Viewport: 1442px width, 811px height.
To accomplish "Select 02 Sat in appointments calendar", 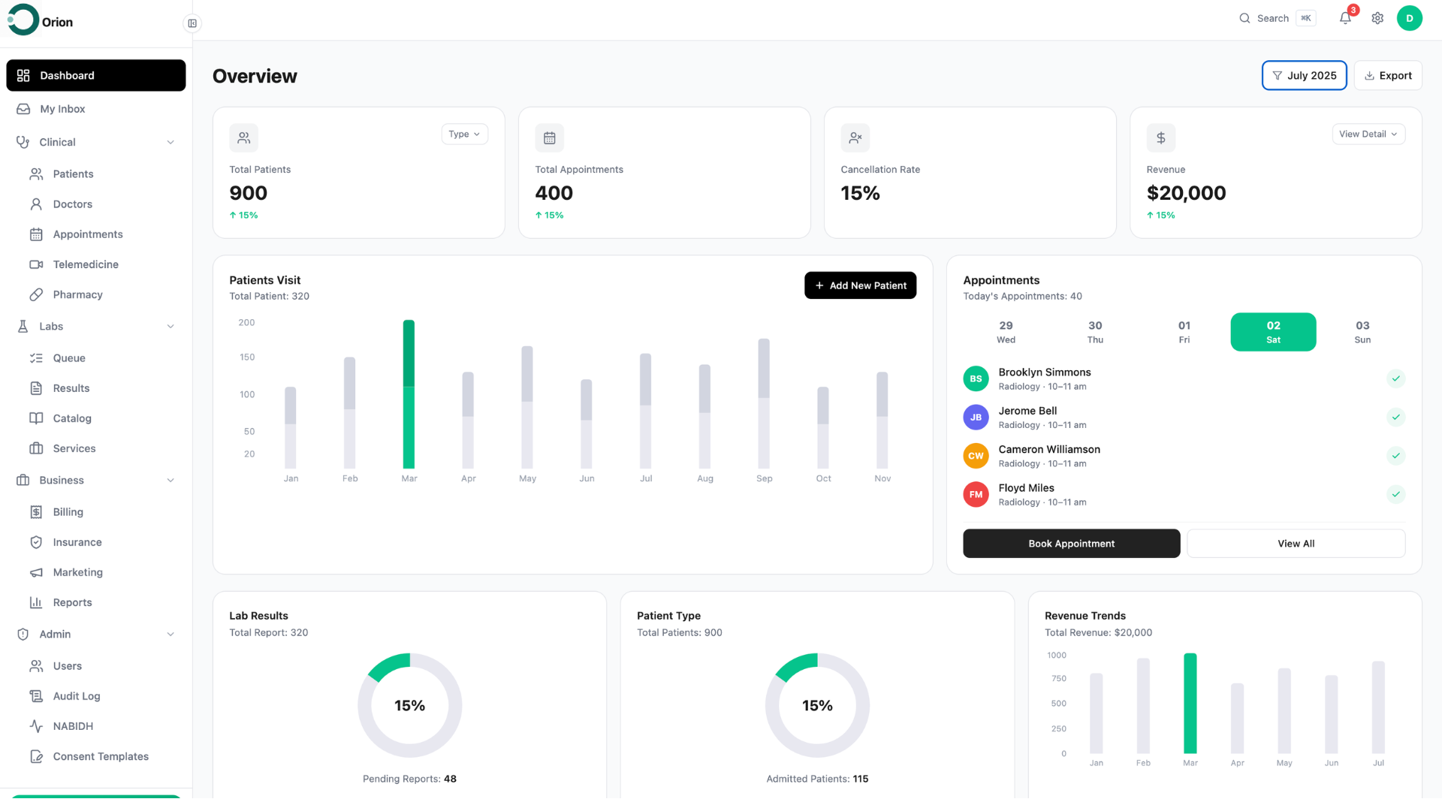I will [1273, 332].
